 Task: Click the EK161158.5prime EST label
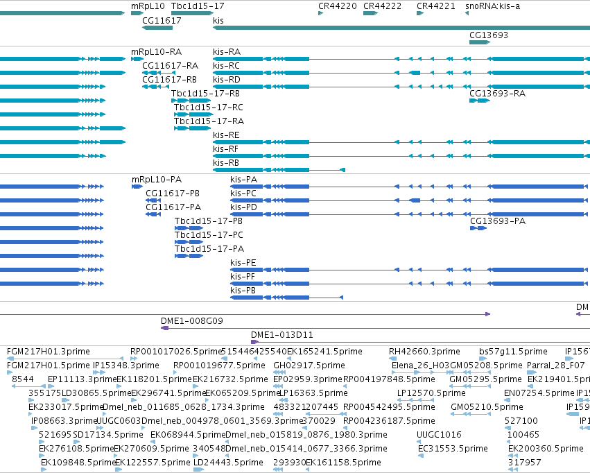click(x=344, y=463)
